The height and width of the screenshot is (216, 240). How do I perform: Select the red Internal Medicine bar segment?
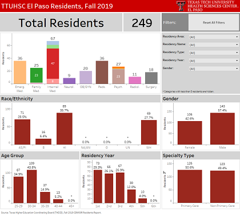53,63
